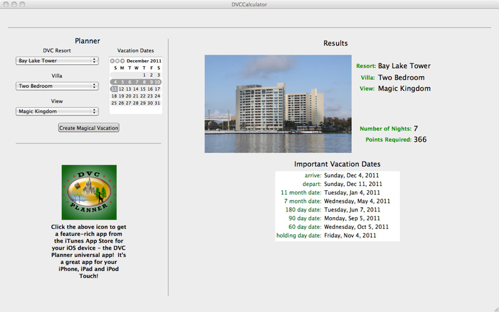499x312 pixels.
Task: Select December 11 in the calendar
Action: point(114,89)
